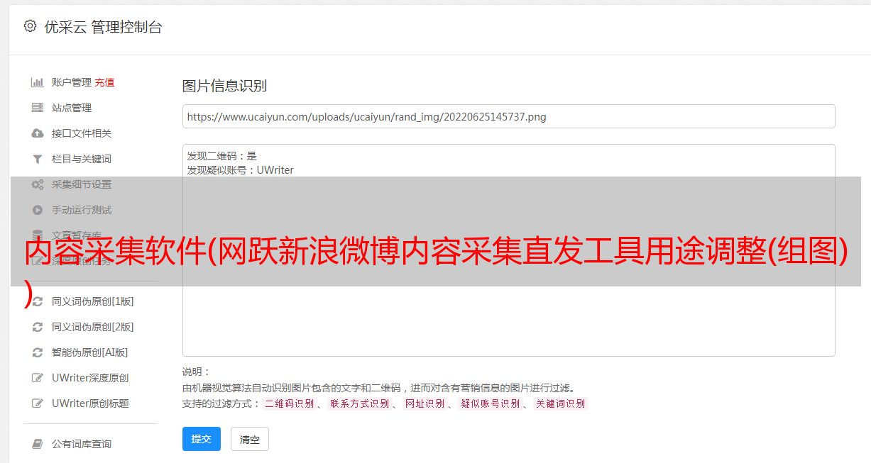Image resolution: width=871 pixels, height=463 pixels.
Task: Click the gear icon beside 优采云 管理控制台
Action: tap(30, 26)
